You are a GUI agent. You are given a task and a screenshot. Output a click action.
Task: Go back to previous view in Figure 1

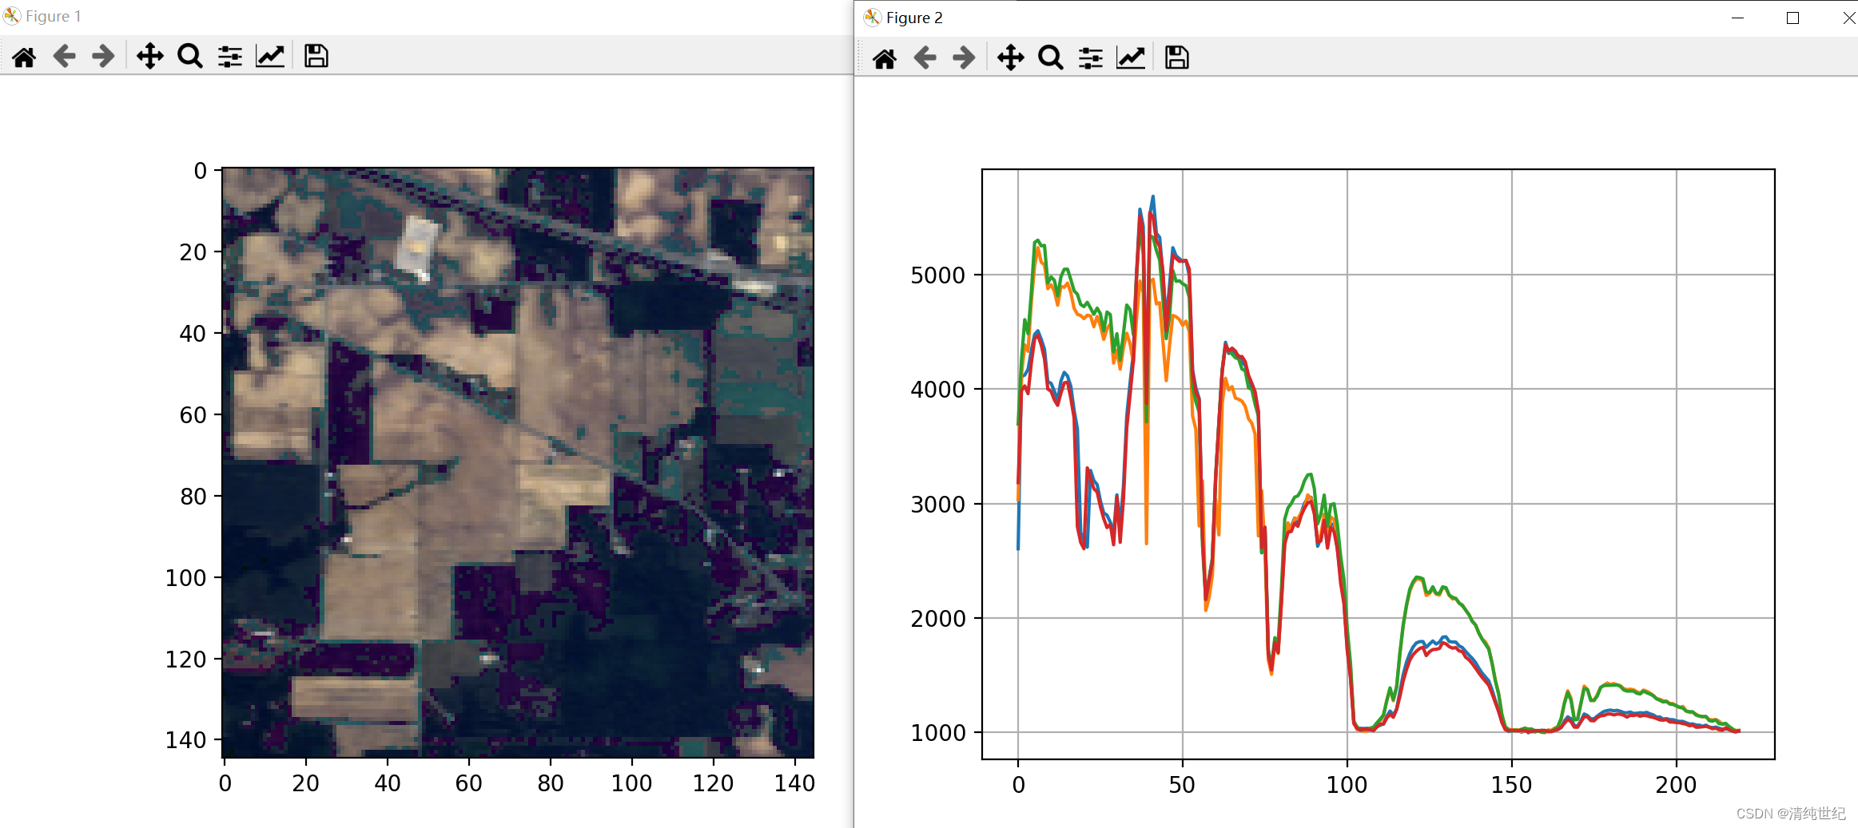[64, 55]
